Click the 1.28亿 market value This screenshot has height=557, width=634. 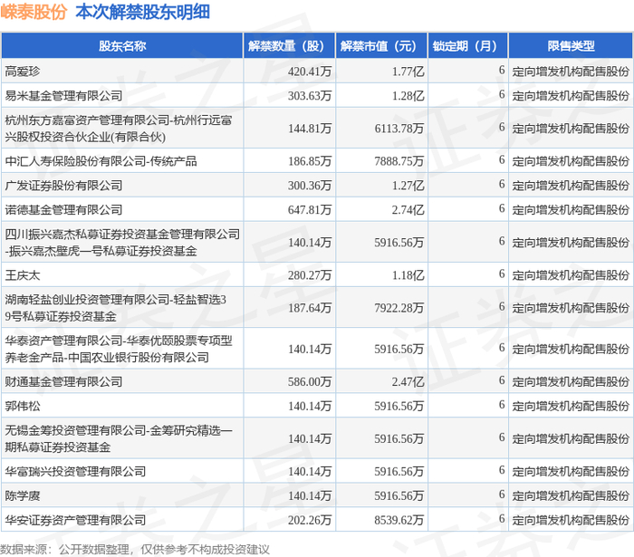[x=408, y=96]
